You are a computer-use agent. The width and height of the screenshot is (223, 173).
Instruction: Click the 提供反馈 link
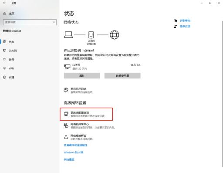tap(185, 26)
